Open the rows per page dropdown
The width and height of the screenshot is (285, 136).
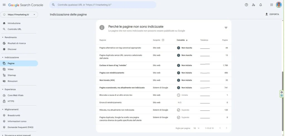(x=196, y=128)
